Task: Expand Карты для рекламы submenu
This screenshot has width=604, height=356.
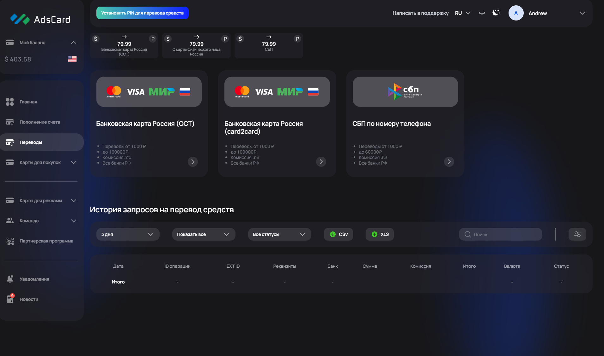Action: pyautogui.click(x=74, y=201)
